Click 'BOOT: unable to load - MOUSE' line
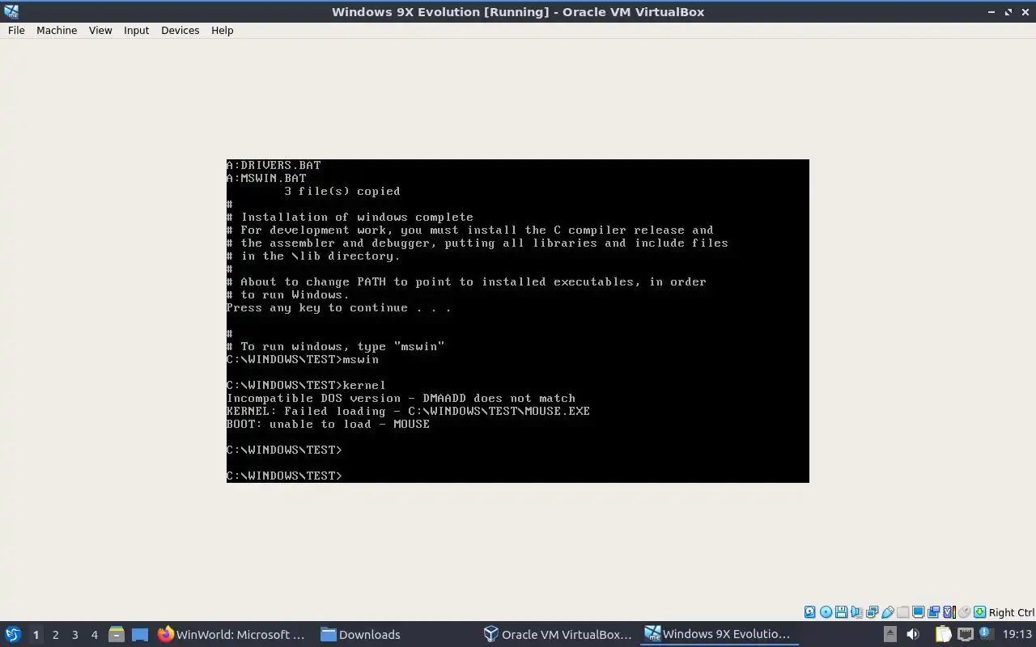 (x=328, y=424)
